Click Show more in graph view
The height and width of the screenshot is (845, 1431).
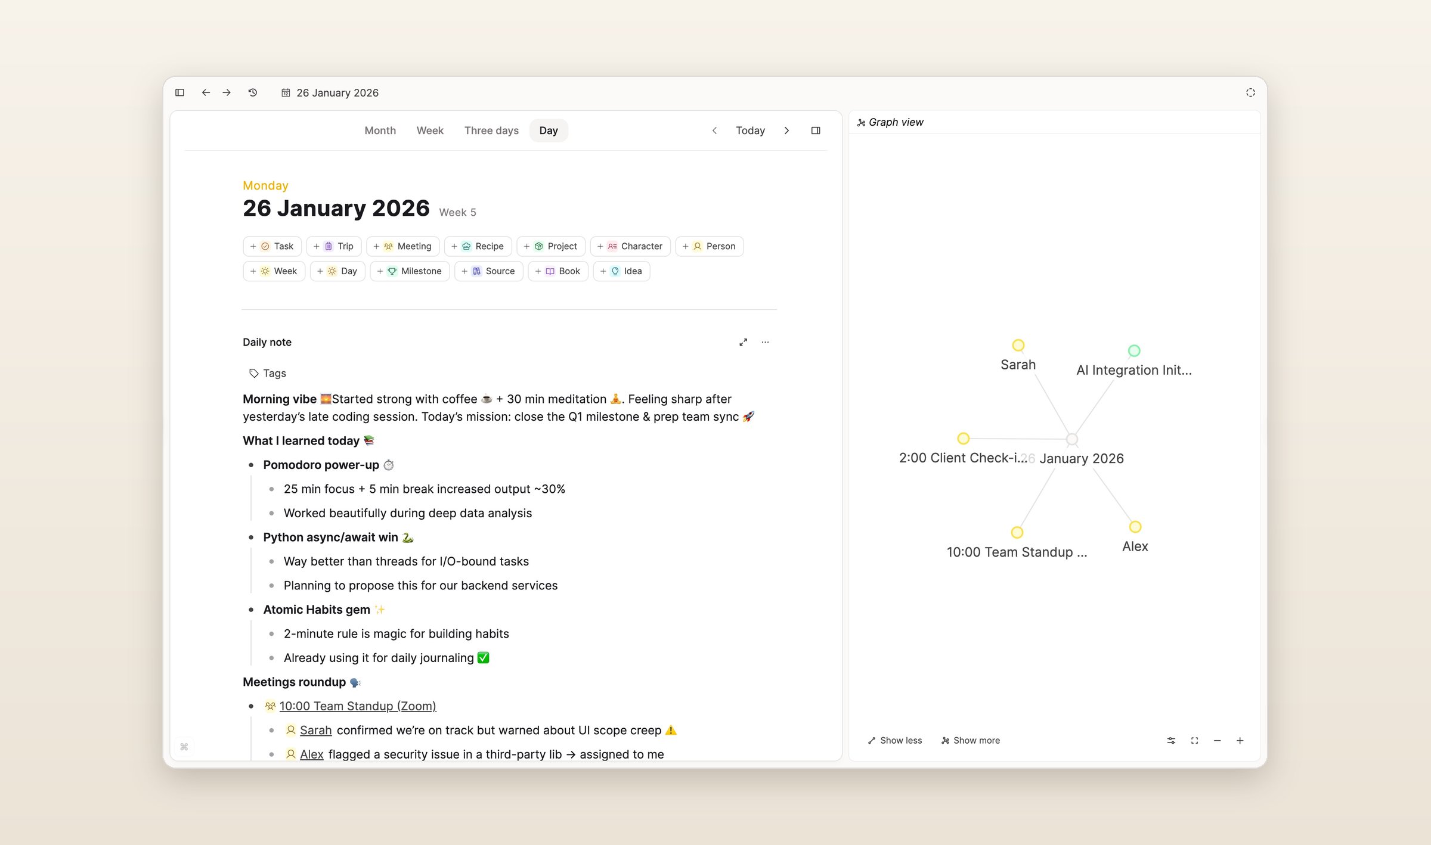(x=971, y=740)
